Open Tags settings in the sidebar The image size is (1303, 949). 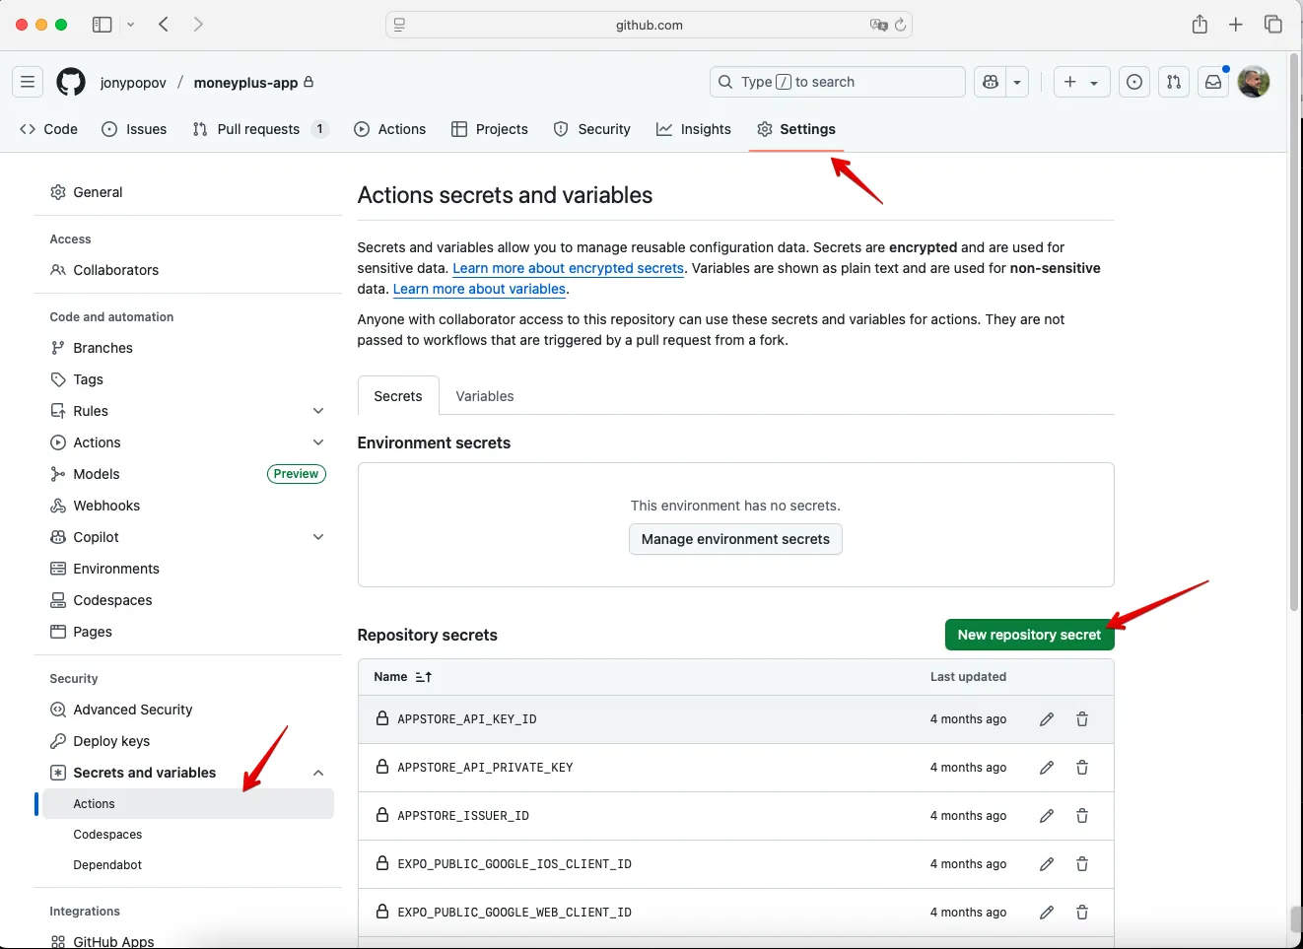(188, 379)
